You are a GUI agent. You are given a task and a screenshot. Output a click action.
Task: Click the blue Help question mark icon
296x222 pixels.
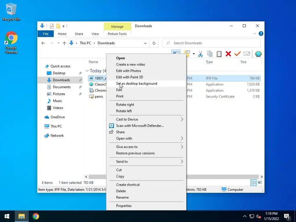(x=261, y=34)
